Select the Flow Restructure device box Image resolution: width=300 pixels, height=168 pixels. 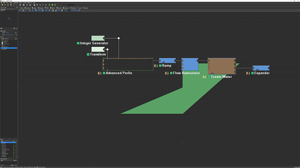pos(190,64)
